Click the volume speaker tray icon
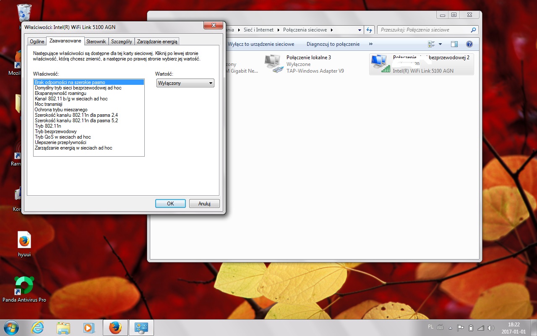Image resolution: width=537 pixels, height=336 pixels. point(491,328)
